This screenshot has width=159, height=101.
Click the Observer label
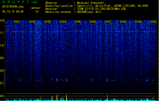51,3
